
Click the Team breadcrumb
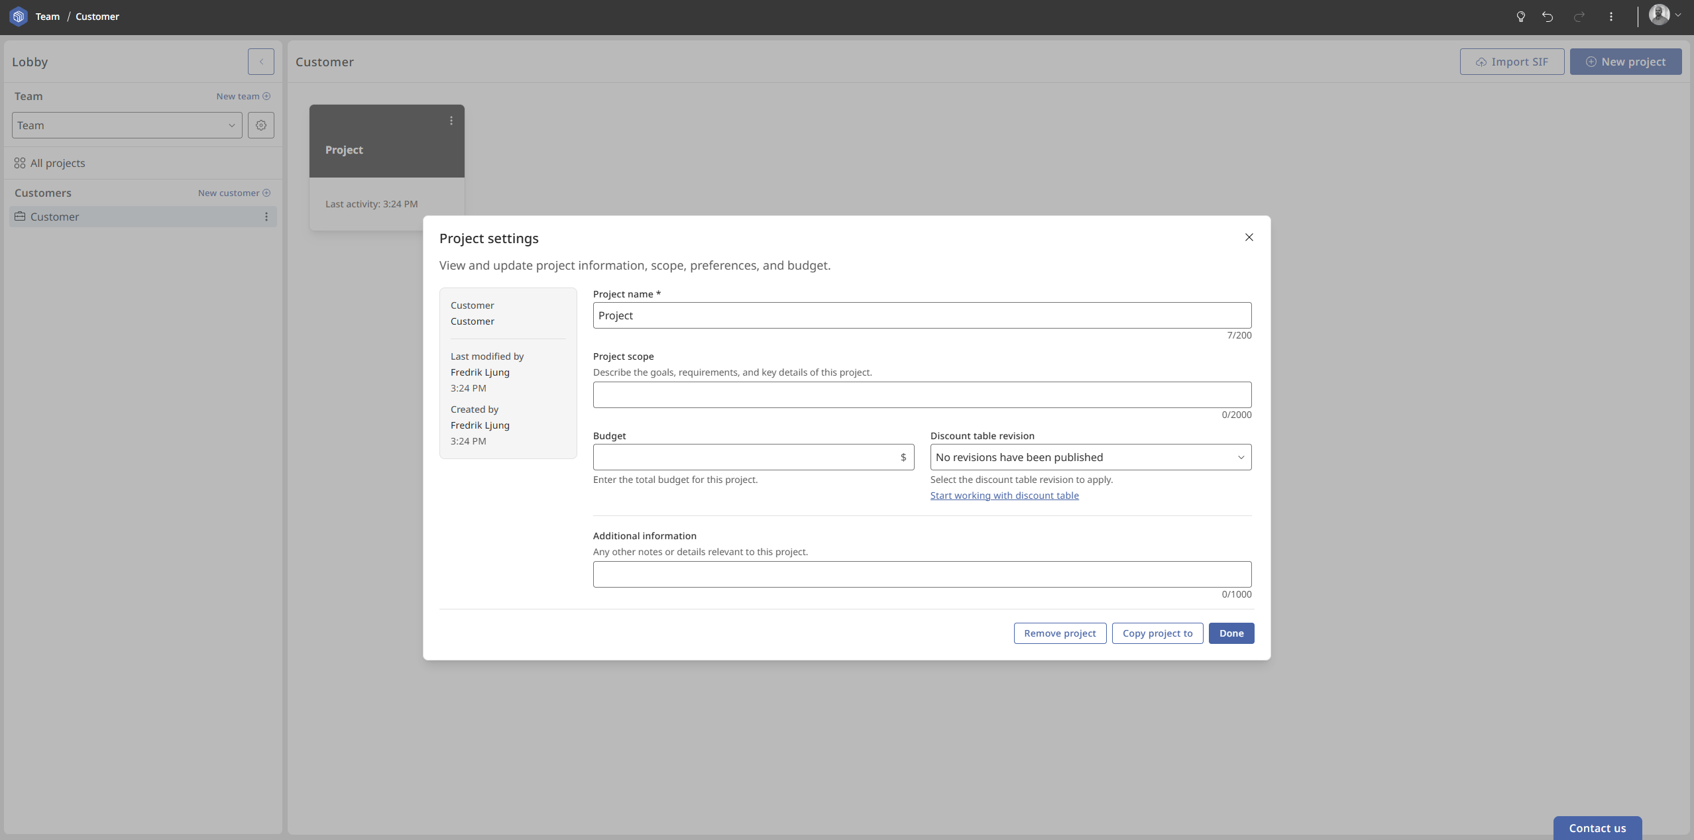pyautogui.click(x=48, y=17)
